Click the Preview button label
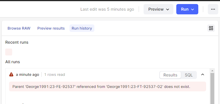This screenshot has height=104, width=220. coord(156,9)
